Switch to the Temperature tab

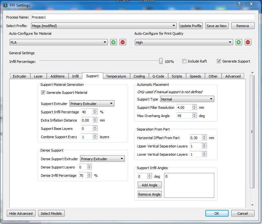pyautogui.click(x=116, y=76)
